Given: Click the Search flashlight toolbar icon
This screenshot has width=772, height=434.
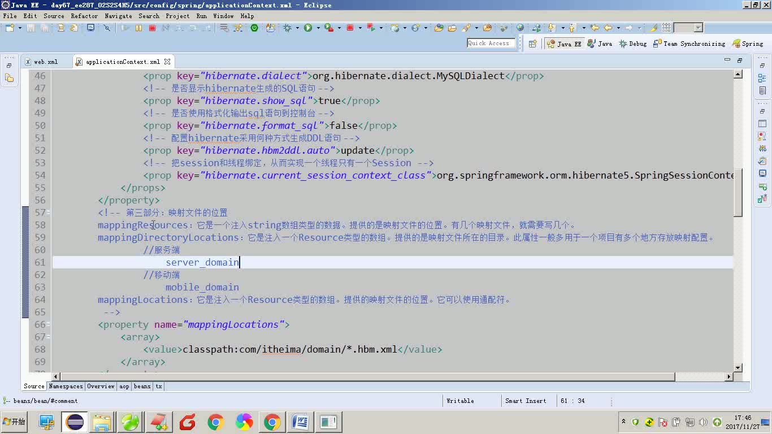Looking at the screenshot, I should 466,28.
